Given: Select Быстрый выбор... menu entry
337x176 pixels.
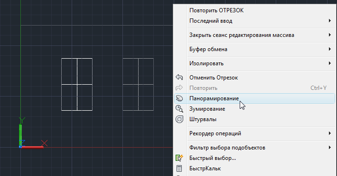Looking at the screenshot, I should click(254, 158).
